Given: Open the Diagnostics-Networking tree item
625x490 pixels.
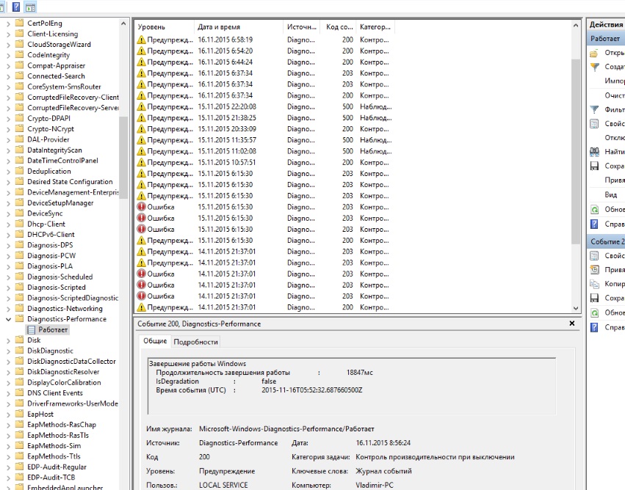Looking at the screenshot, I should 65,309.
